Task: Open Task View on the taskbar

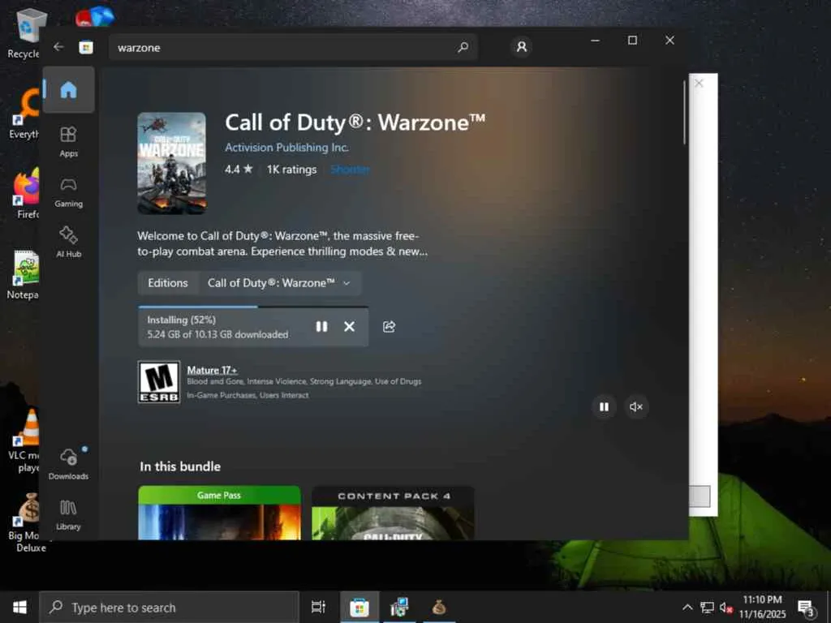Action: [318, 607]
